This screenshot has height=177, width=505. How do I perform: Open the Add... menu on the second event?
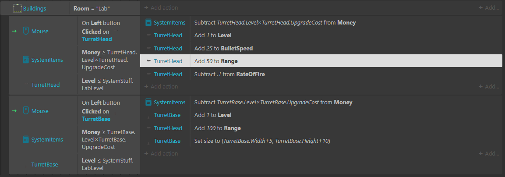pos(488,153)
